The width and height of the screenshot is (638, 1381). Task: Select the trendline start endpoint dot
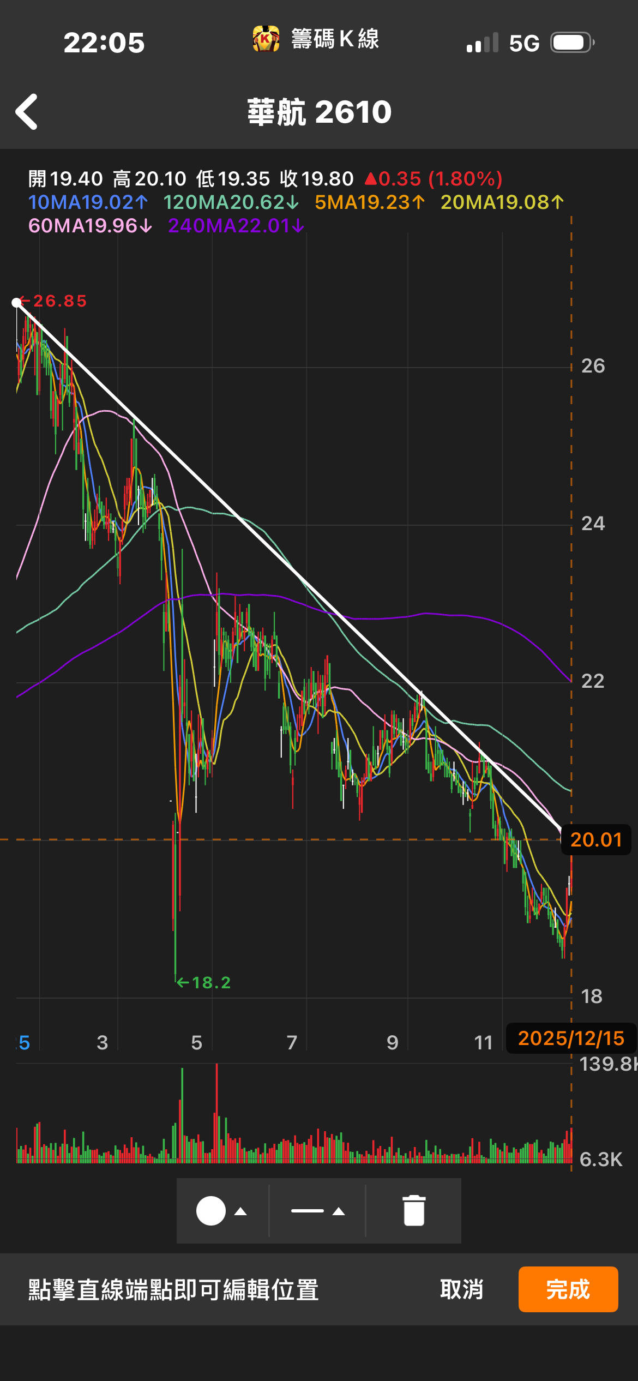16,303
